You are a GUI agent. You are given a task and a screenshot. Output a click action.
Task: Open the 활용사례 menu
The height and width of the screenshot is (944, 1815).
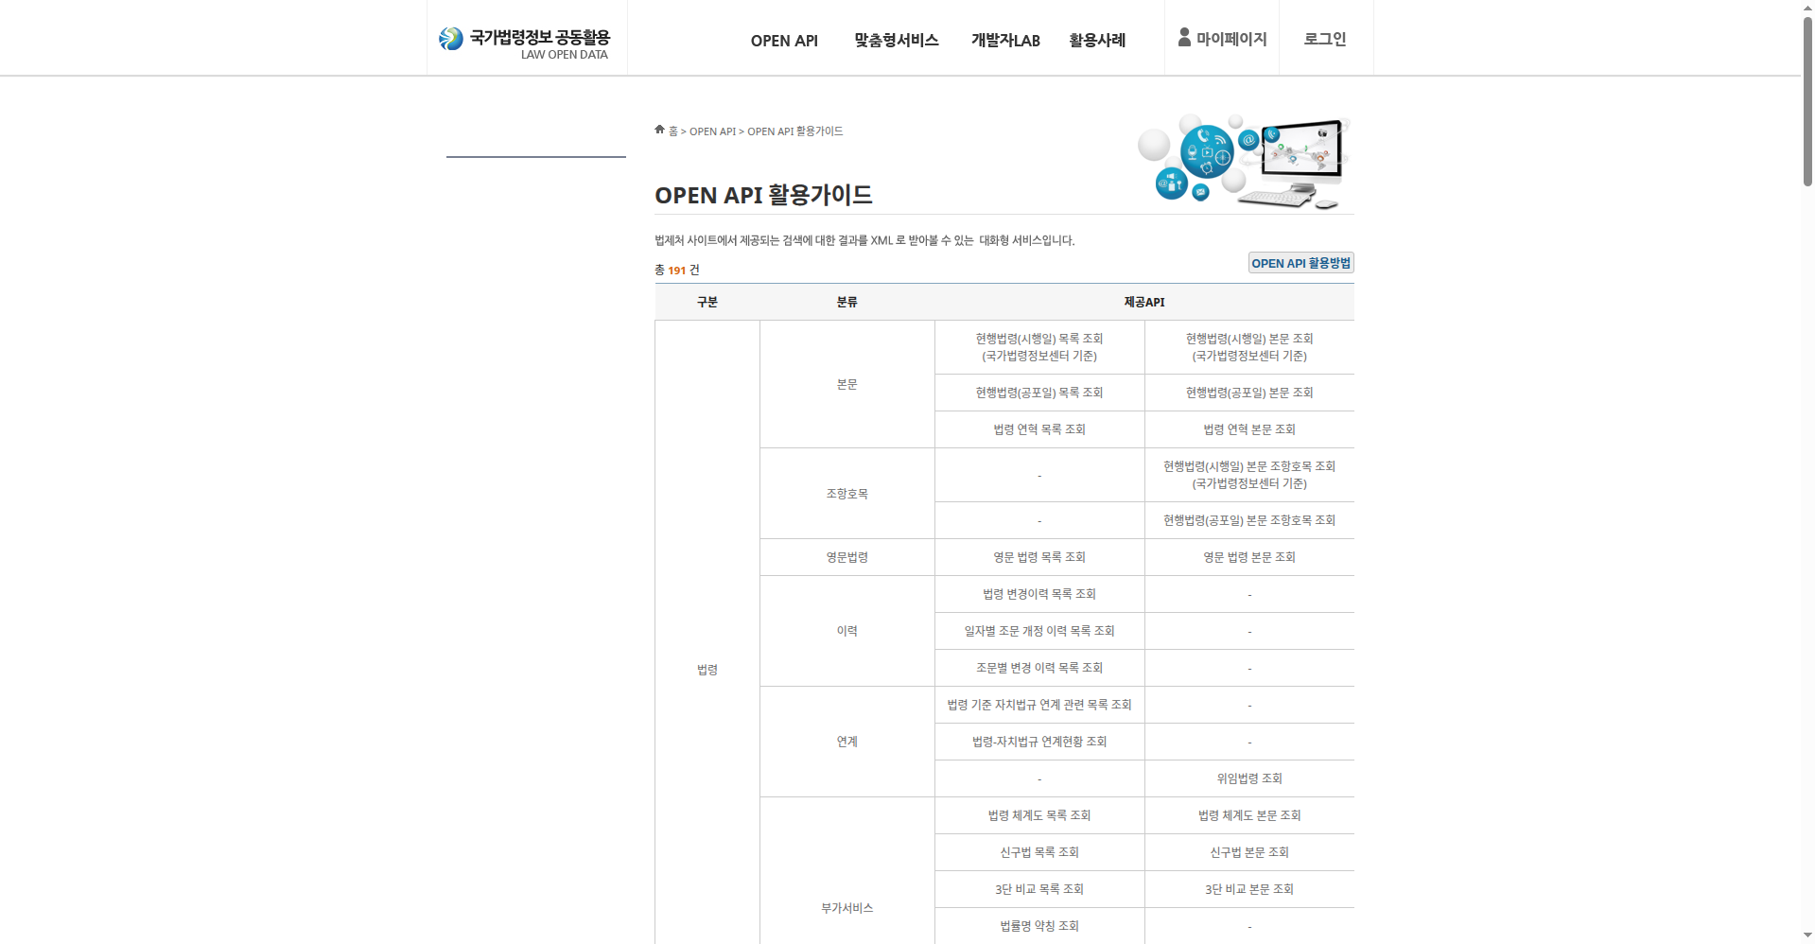point(1097,40)
